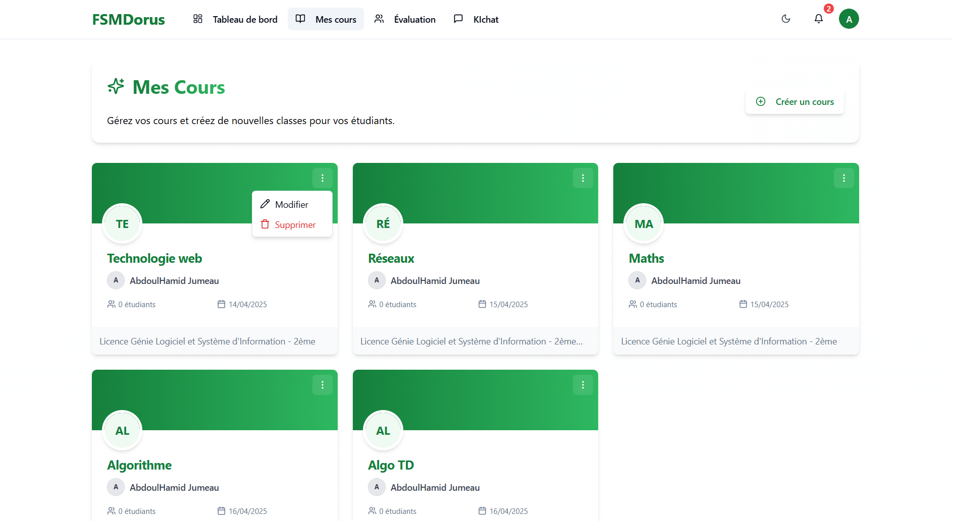Open the Réseaux course title
The image size is (953, 521).
[391, 259]
